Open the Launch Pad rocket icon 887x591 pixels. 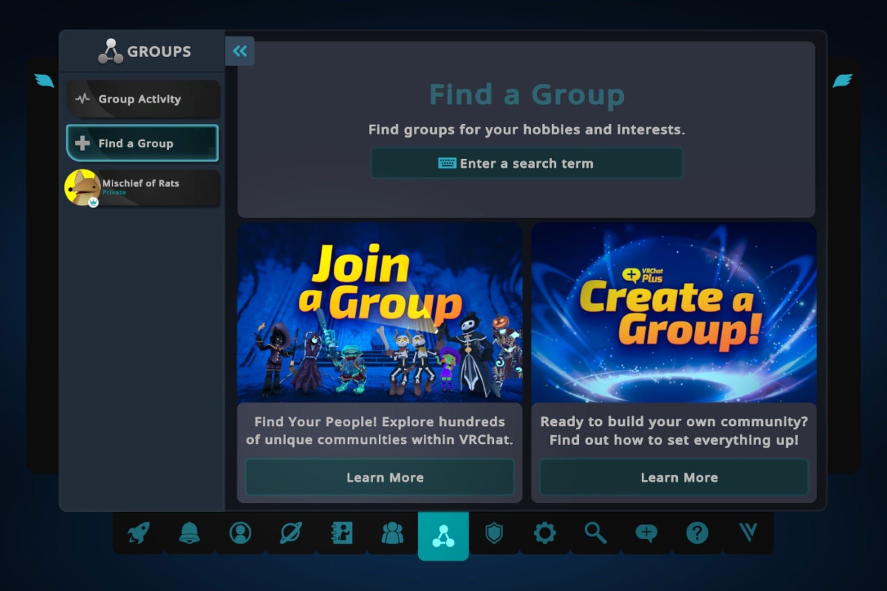pyautogui.click(x=139, y=533)
